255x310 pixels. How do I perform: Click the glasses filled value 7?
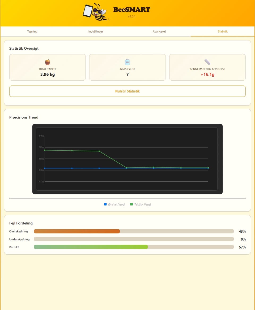(x=127, y=74)
